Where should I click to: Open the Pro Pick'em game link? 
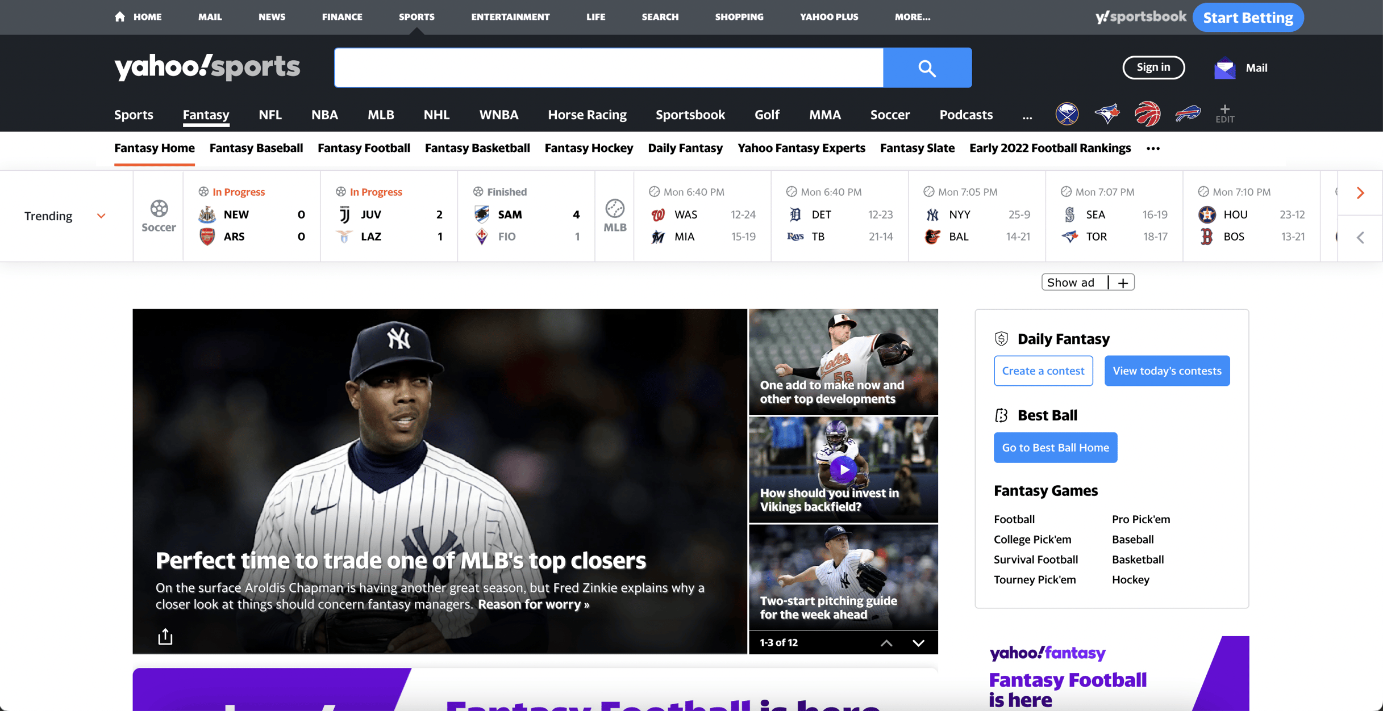point(1140,519)
